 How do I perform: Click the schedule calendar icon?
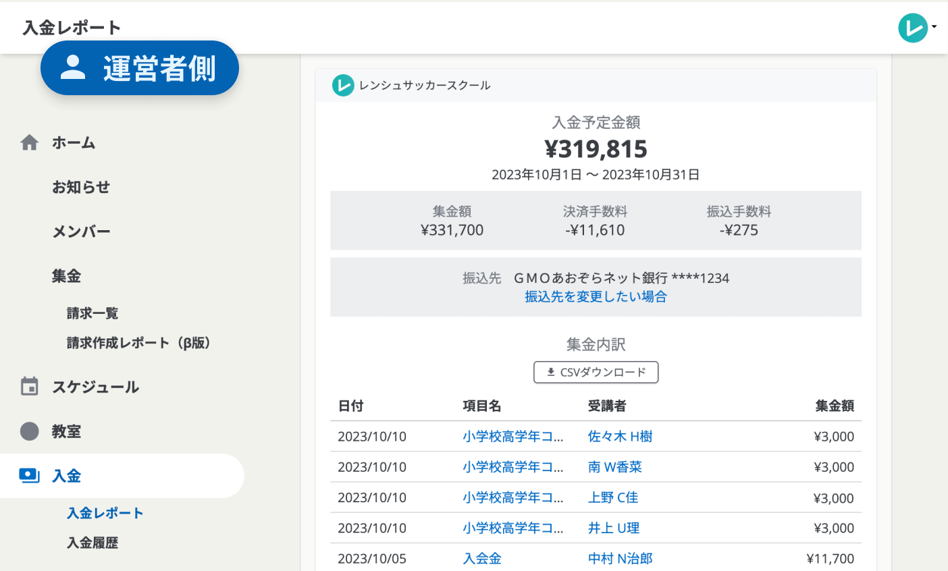coord(30,387)
